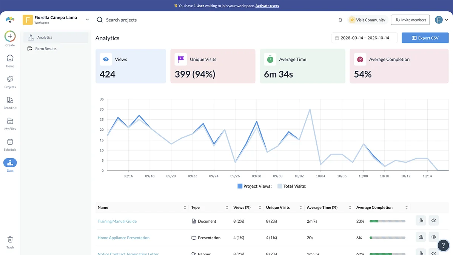
Task: Click the yellow F workspace avatar
Action: 28,20
